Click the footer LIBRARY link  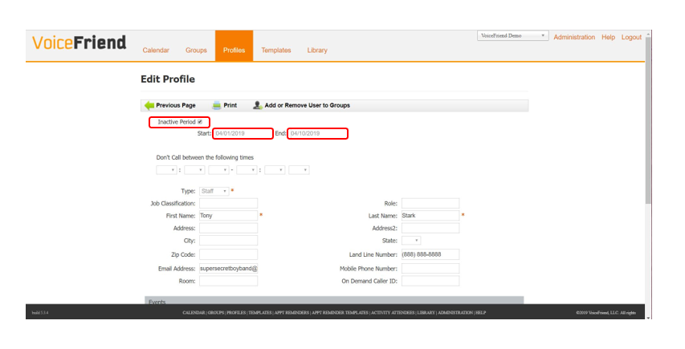pyautogui.click(x=426, y=313)
